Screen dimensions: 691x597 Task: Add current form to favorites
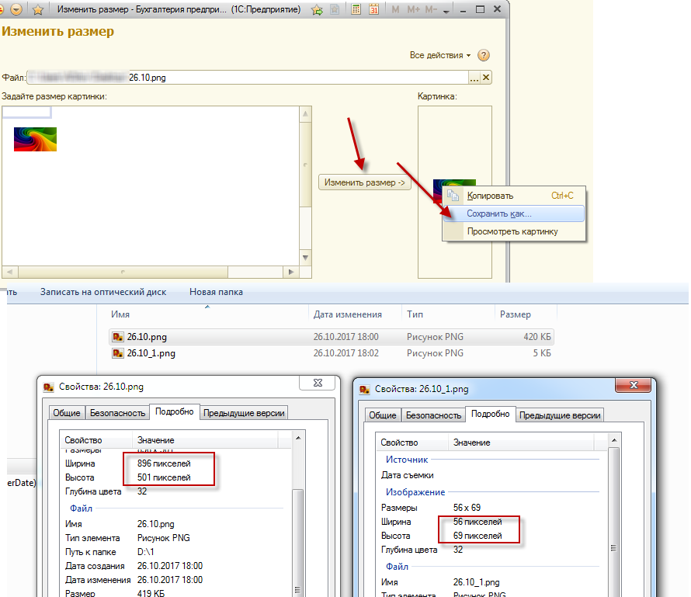click(x=317, y=9)
